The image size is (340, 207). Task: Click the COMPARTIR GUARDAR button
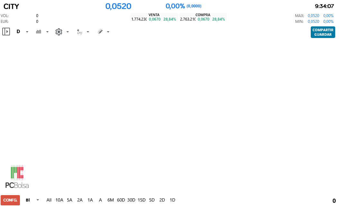point(323,32)
